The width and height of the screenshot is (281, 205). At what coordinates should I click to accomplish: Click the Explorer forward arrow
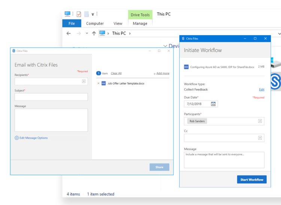coord(79,33)
